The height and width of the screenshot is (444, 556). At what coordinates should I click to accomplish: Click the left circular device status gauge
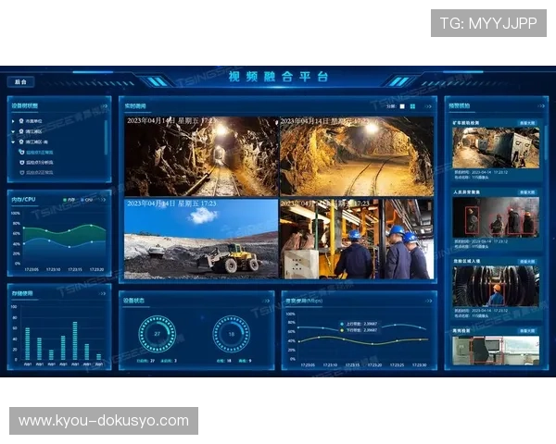(x=157, y=334)
